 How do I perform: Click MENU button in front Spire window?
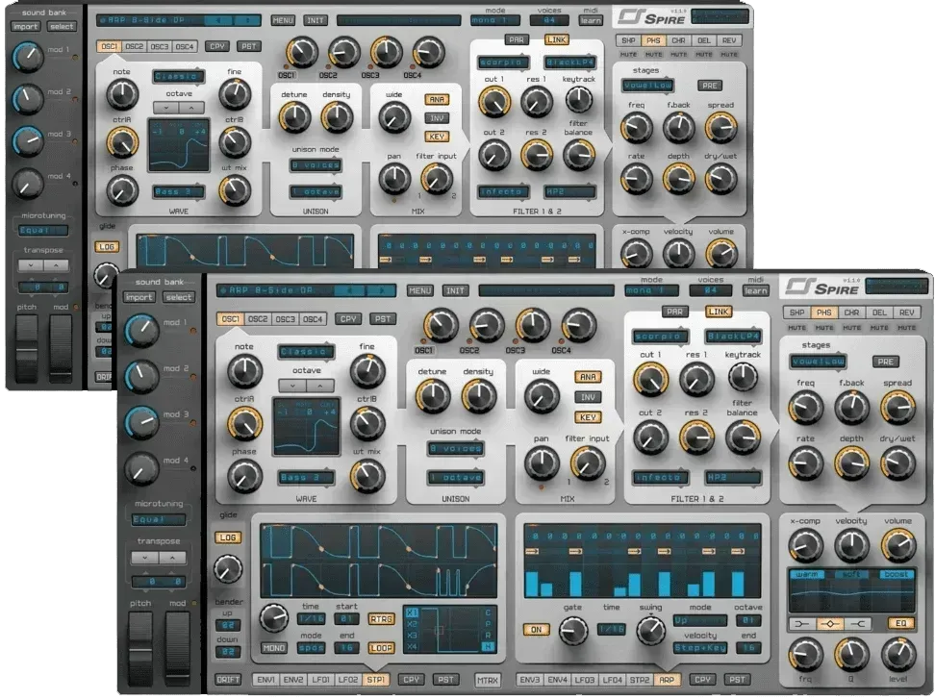(419, 291)
